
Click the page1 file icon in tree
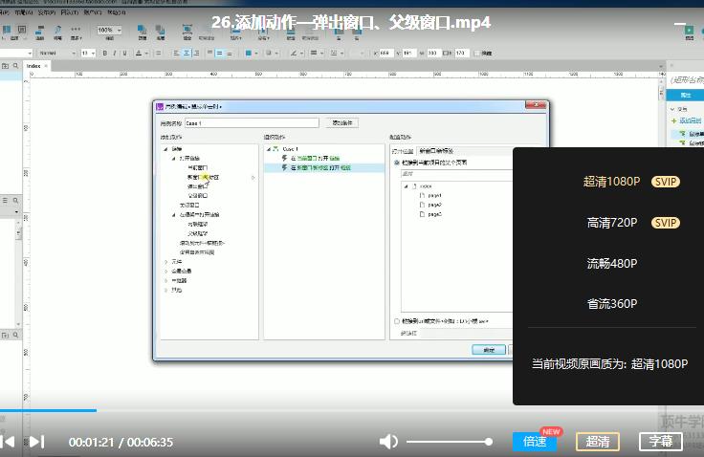tap(422, 195)
